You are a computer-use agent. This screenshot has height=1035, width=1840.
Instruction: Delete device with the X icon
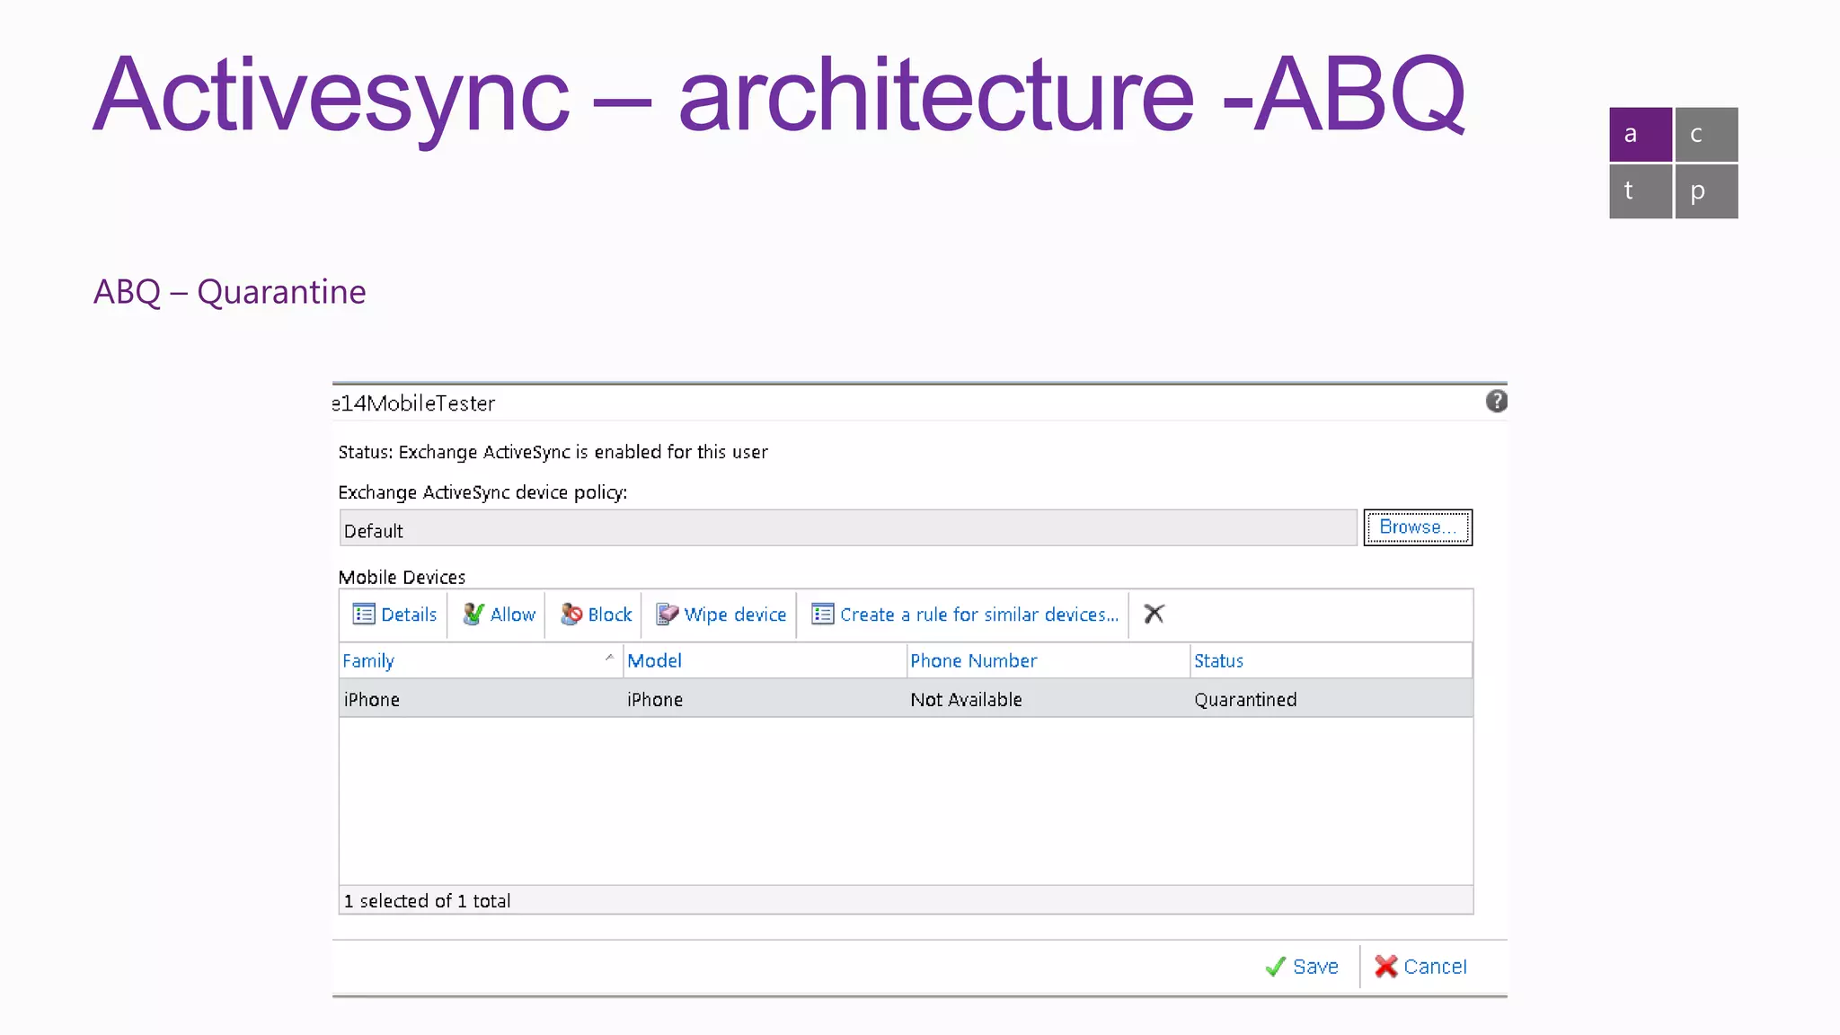1154,614
